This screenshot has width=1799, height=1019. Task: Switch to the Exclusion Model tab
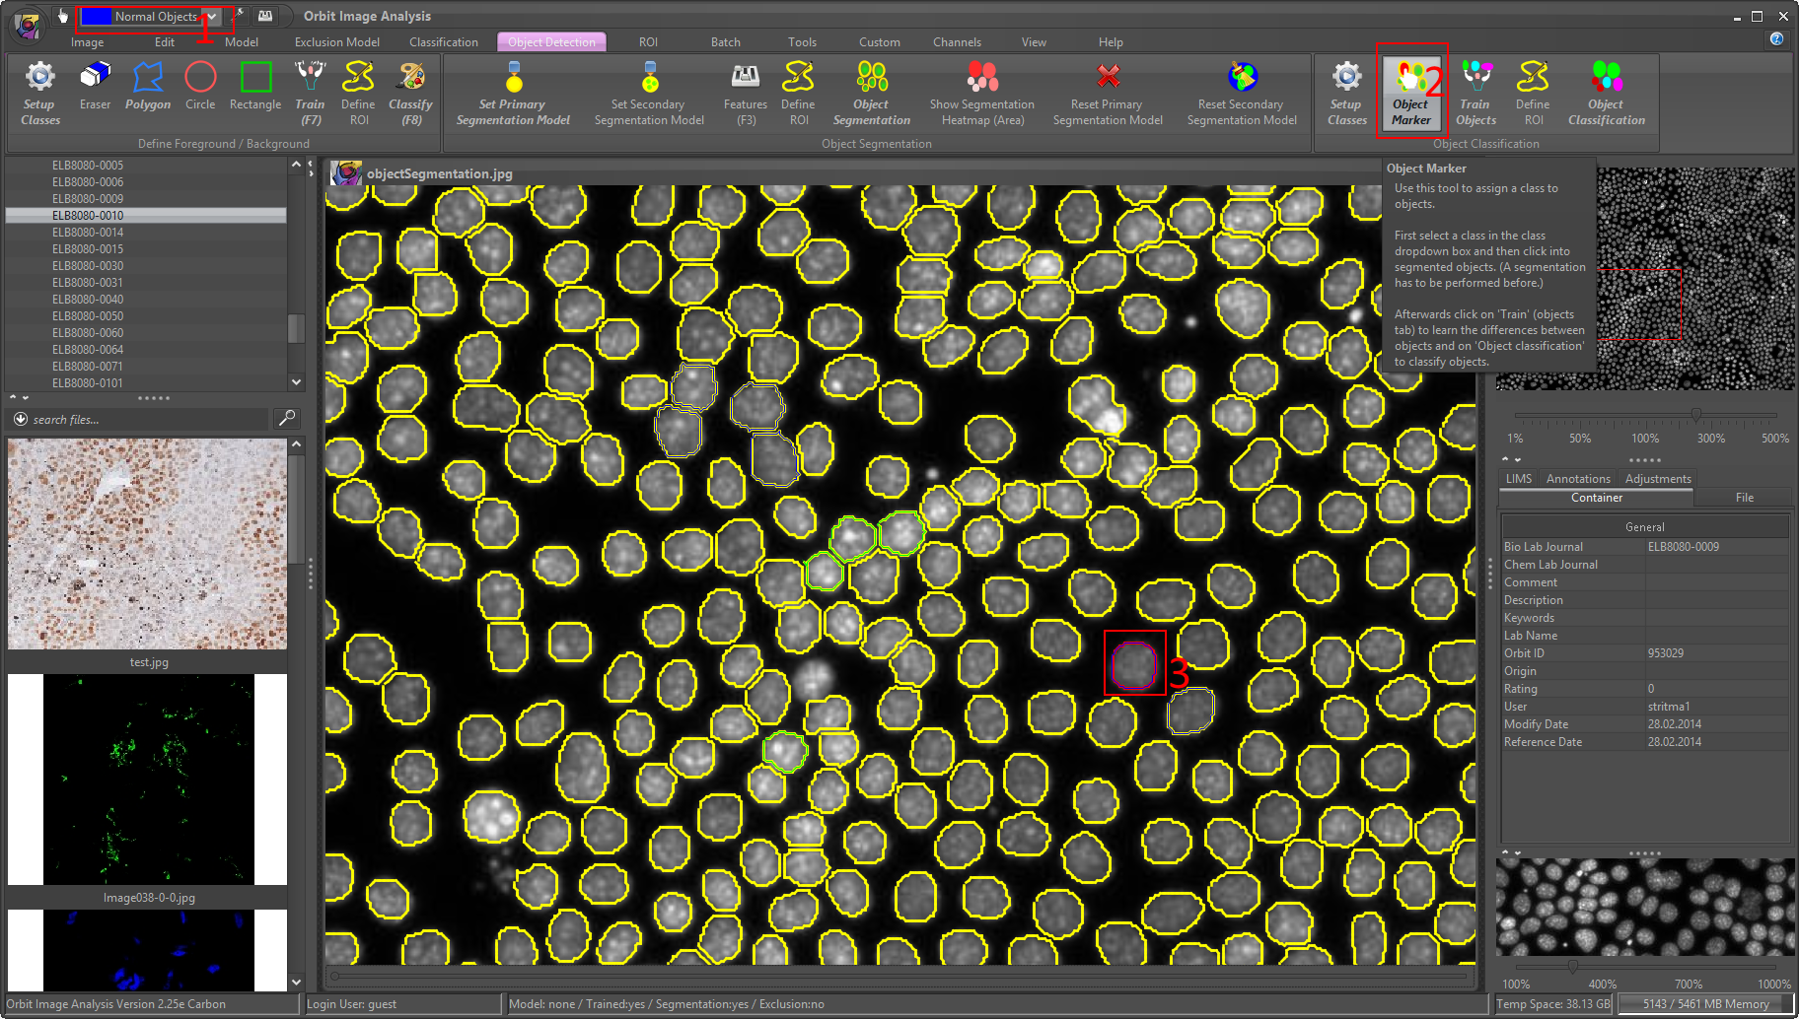pyautogui.click(x=336, y=42)
